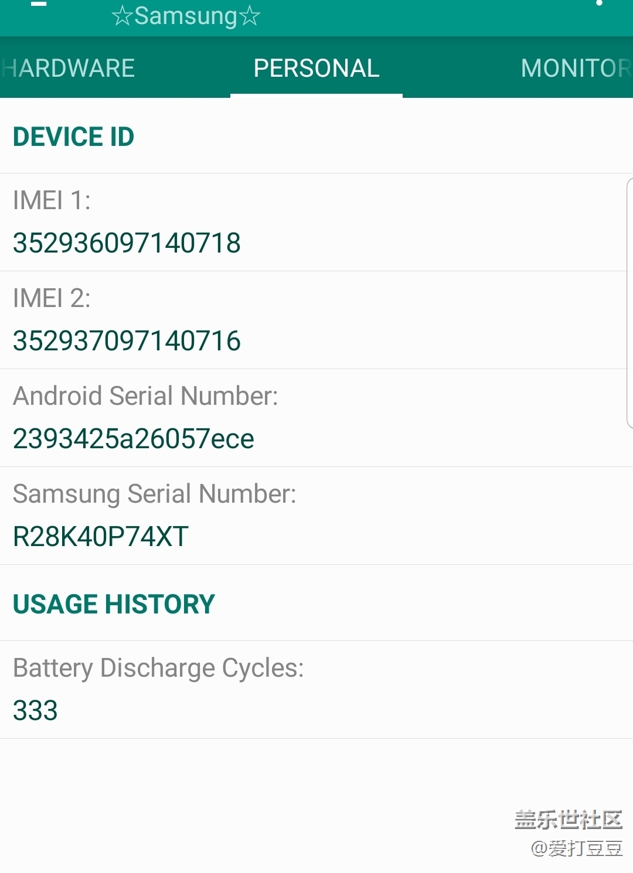633x873 pixels.
Task: Open the overflow options menu at top-right
Action: [x=599, y=4]
